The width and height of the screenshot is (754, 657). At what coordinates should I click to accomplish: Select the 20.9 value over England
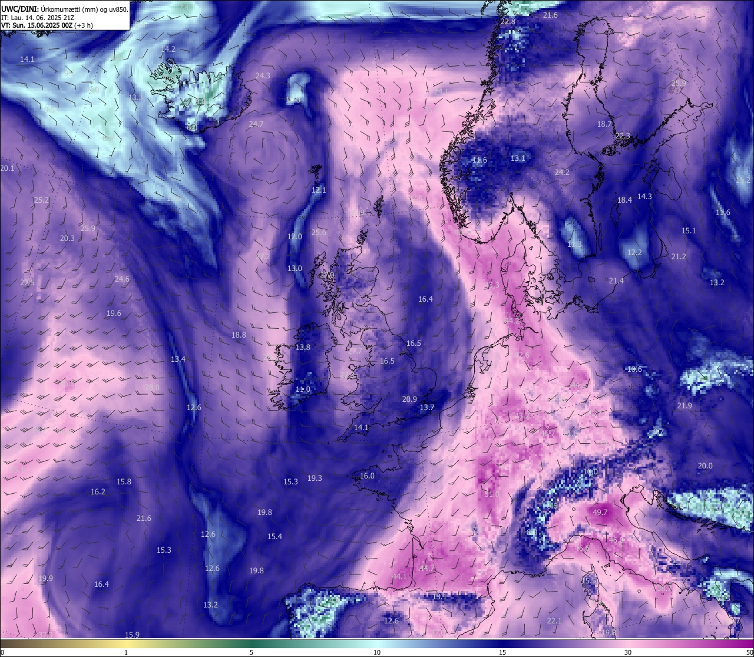(x=409, y=400)
